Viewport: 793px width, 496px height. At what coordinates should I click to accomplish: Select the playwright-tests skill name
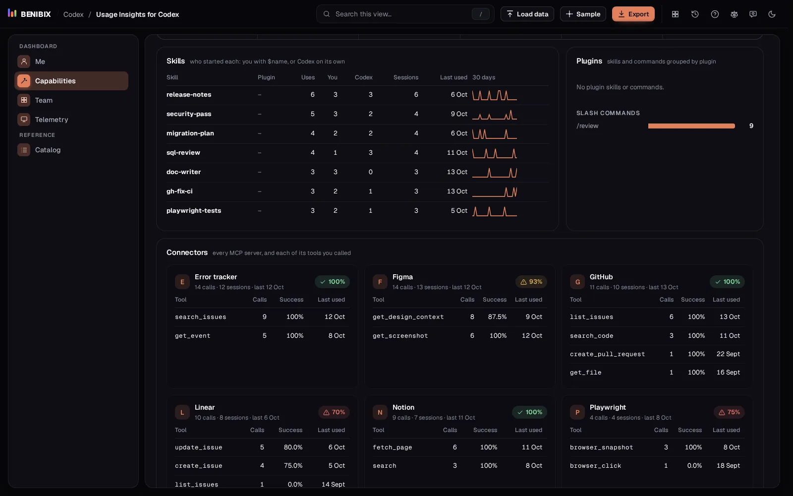194,211
